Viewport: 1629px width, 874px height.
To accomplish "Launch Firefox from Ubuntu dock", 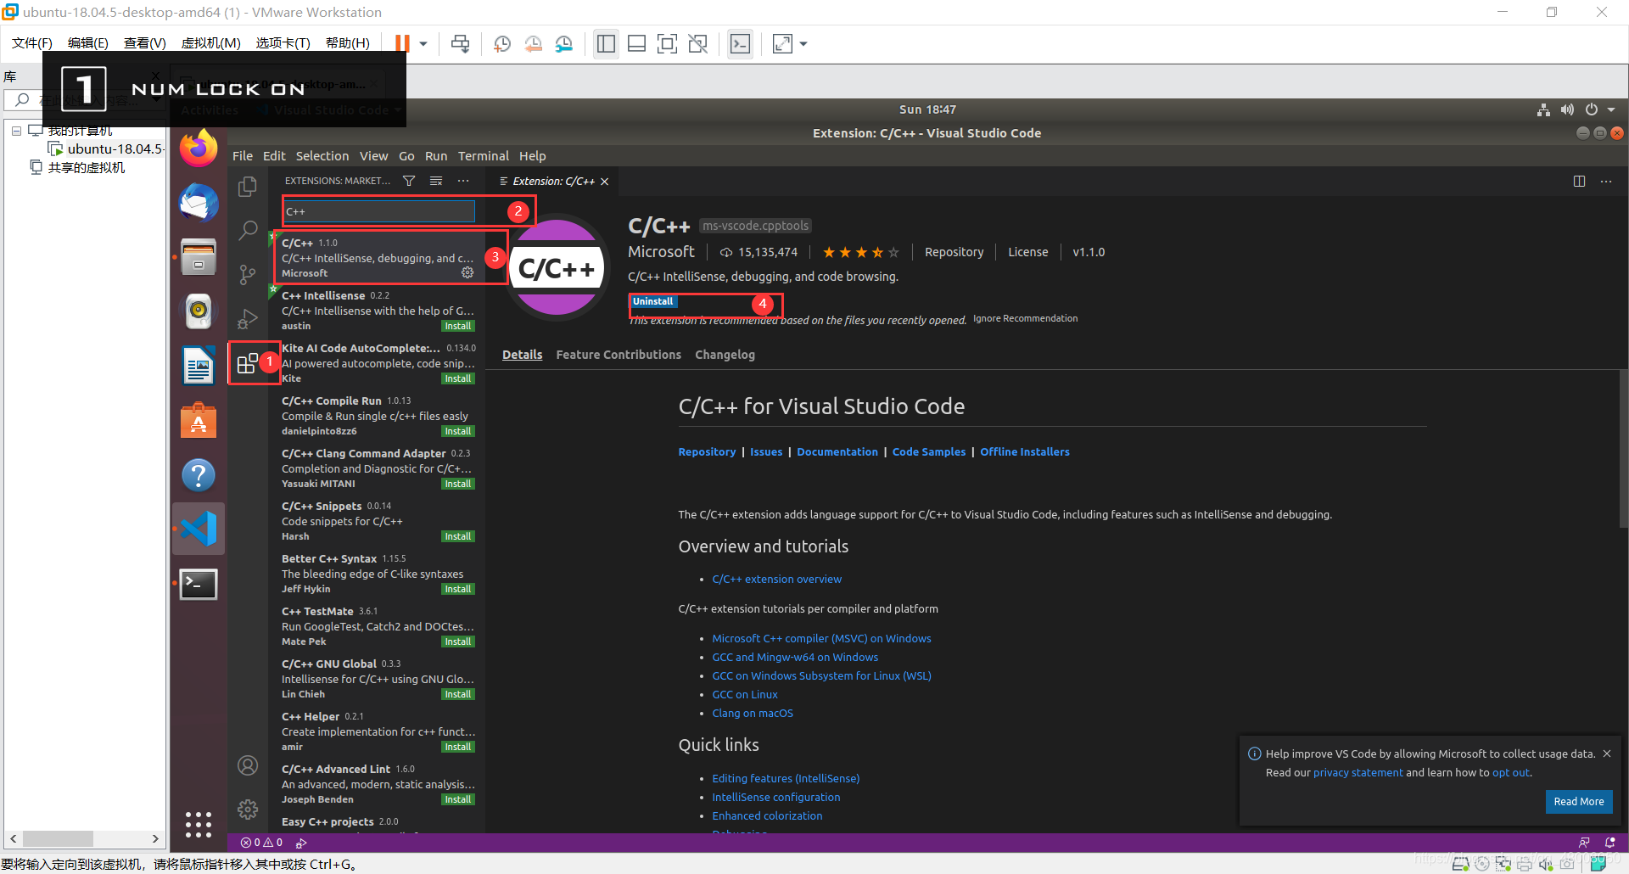I will (x=199, y=149).
